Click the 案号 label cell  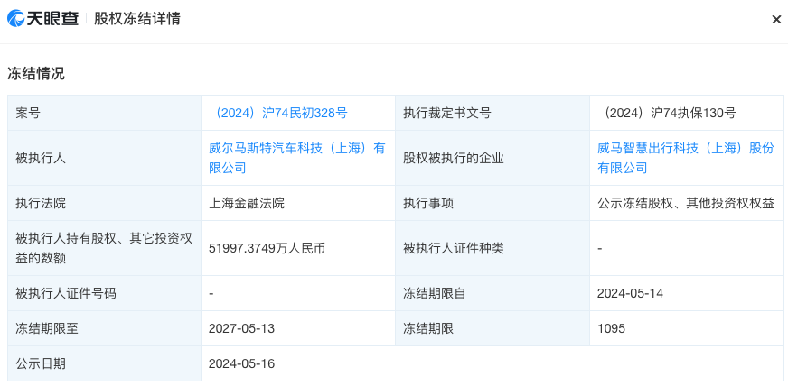click(x=105, y=113)
